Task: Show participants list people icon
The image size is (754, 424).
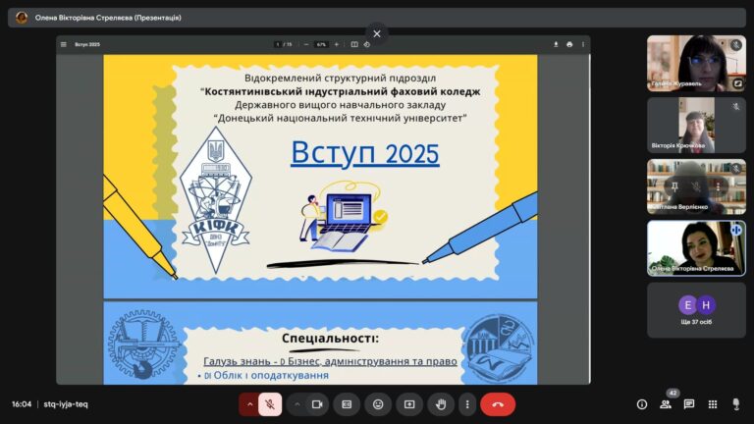Action: tap(666, 404)
